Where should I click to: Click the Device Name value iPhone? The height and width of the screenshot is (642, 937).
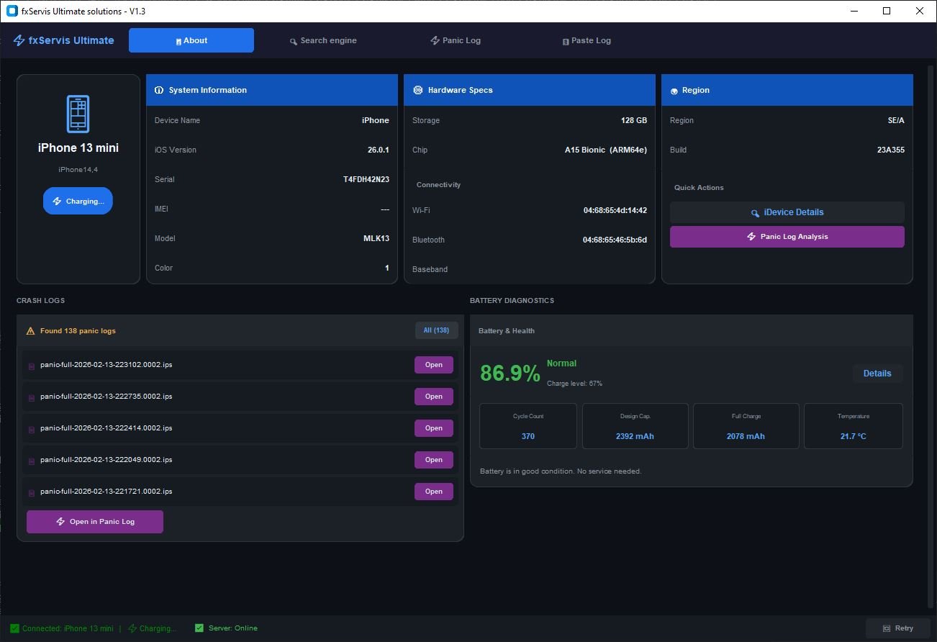click(x=376, y=120)
